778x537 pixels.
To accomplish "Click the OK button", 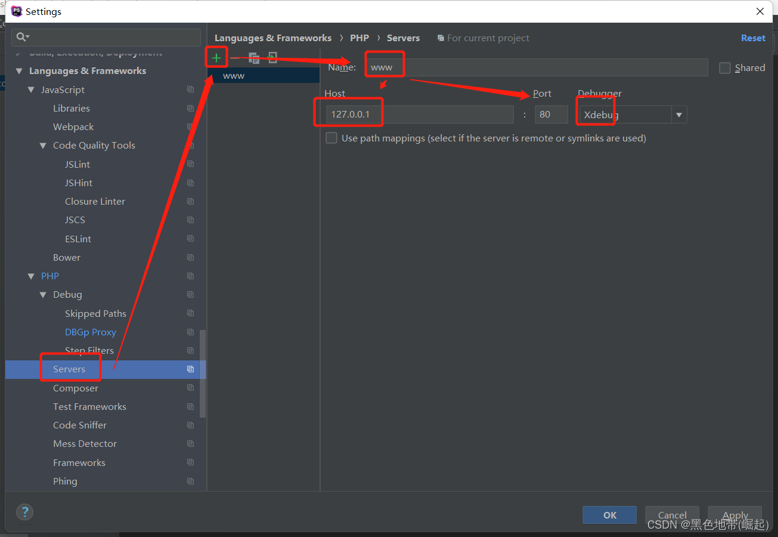I will coord(609,515).
